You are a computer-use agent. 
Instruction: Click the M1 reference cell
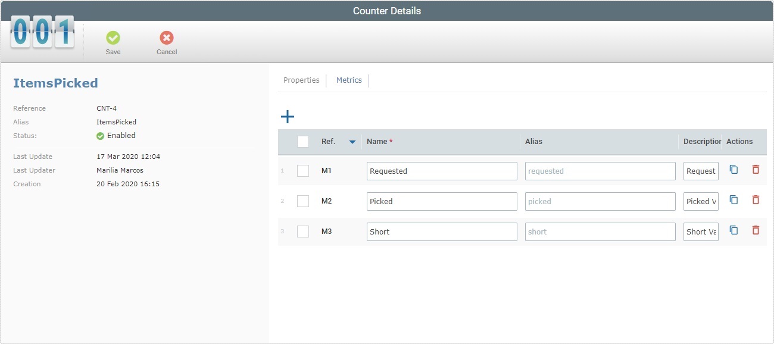point(326,171)
